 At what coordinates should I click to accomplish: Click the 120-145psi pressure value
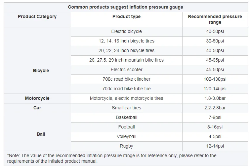pos(215,89)
